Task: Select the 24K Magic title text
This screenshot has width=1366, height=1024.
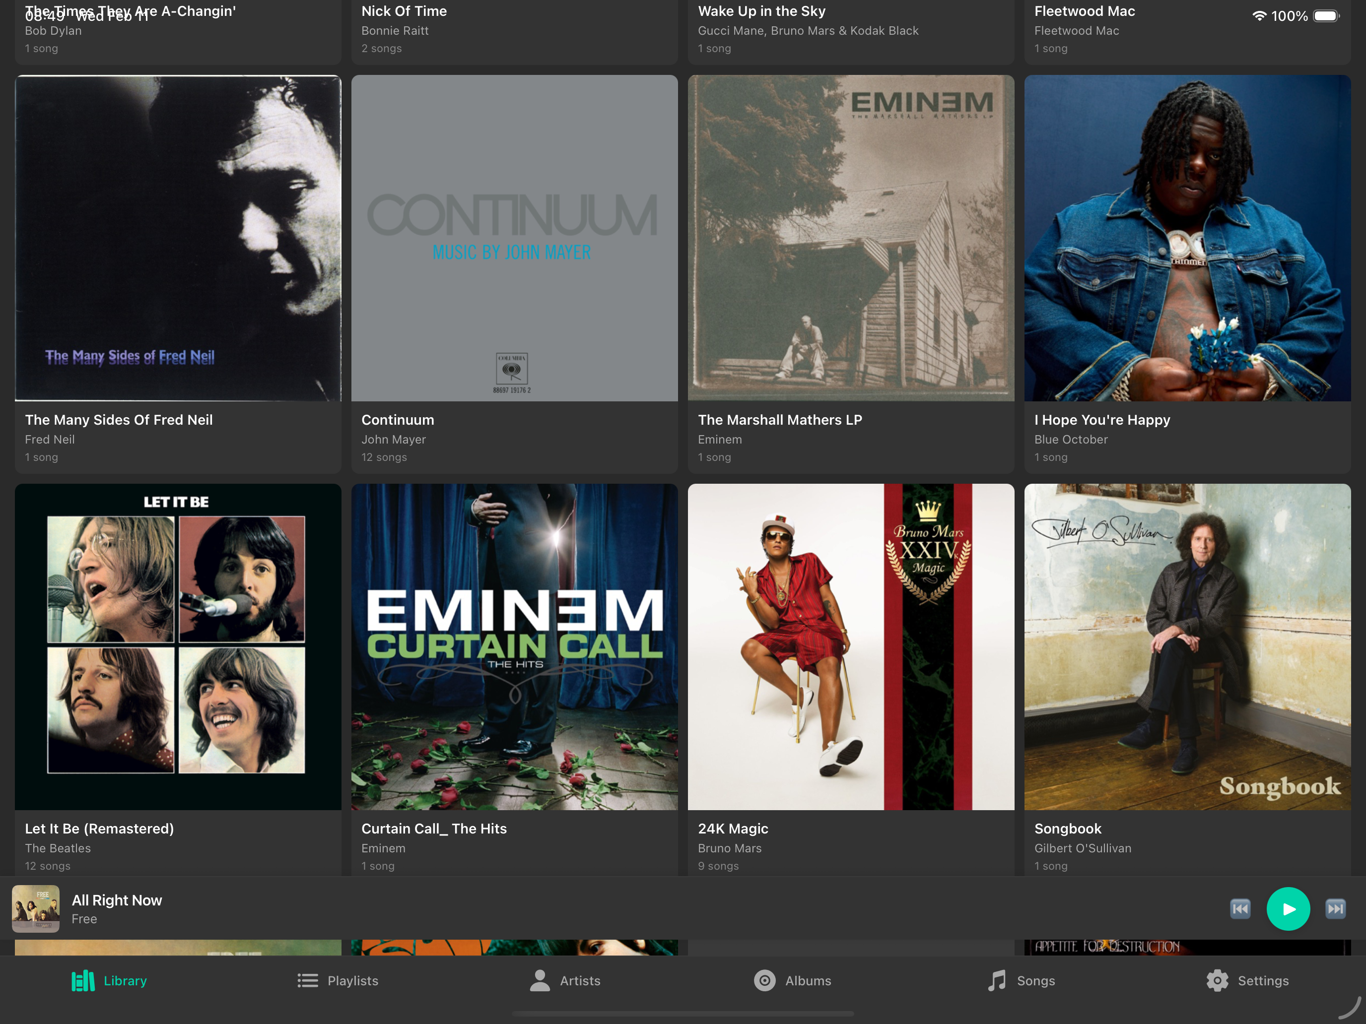Action: pos(733,829)
